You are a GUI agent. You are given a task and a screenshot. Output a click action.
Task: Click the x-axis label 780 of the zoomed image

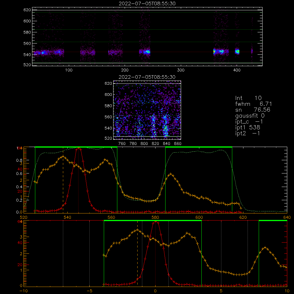[x=133, y=144]
